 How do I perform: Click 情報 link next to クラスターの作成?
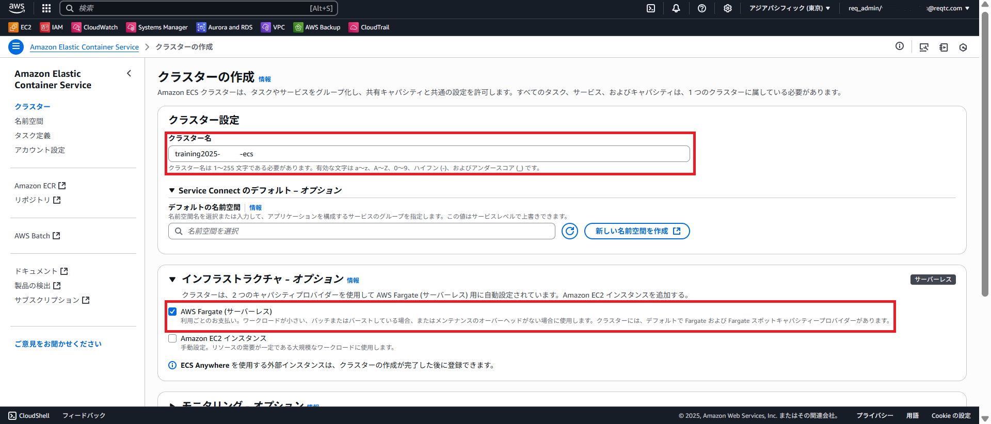(x=265, y=79)
